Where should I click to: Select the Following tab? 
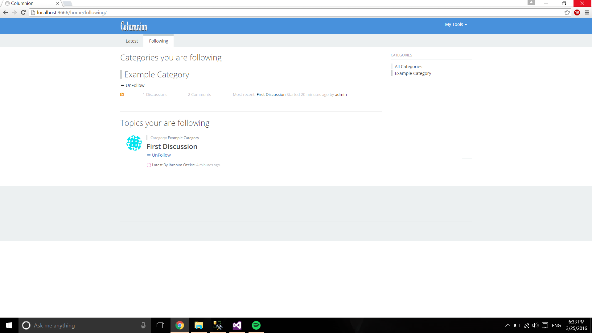point(158,41)
